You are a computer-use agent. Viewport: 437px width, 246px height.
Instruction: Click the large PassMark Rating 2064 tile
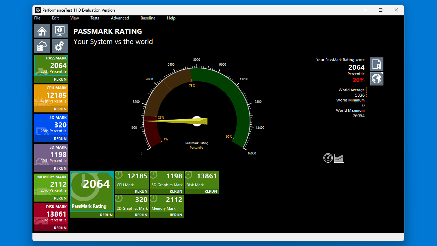pos(92,192)
